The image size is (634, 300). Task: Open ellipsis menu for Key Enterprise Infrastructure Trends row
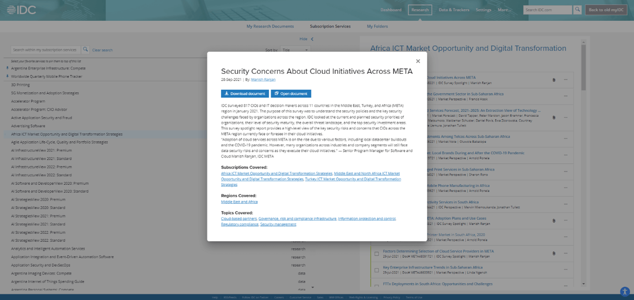pos(566,269)
